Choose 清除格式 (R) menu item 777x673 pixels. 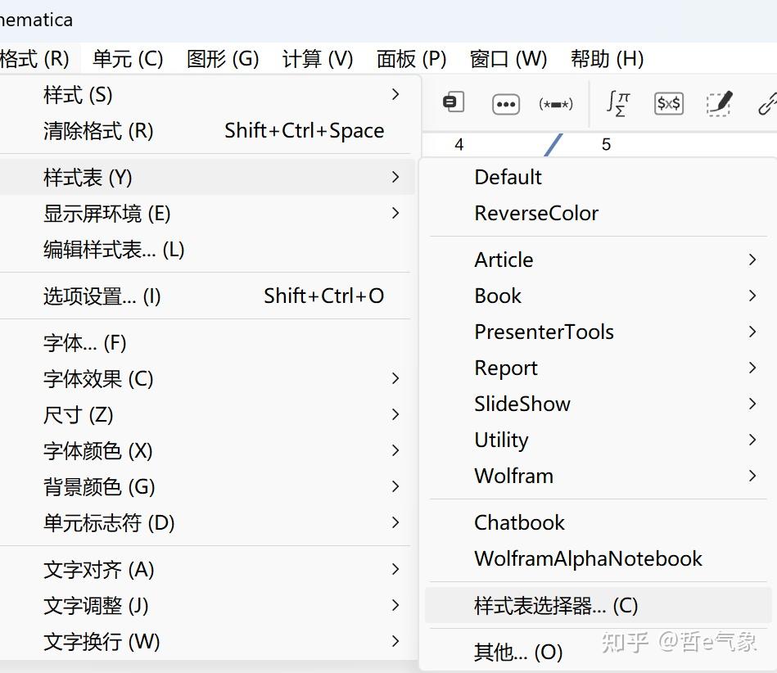pyautogui.click(x=98, y=131)
